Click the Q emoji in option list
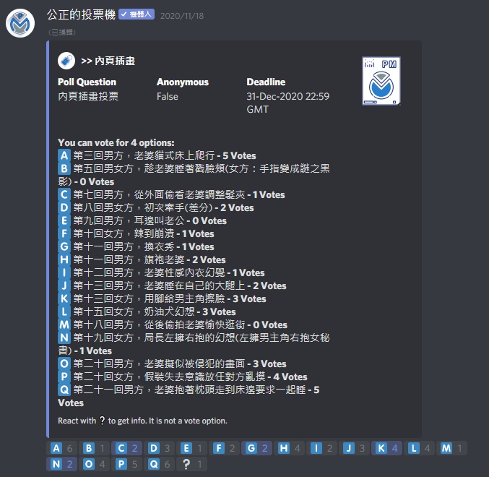489x477 pixels. [x=64, y=390]
